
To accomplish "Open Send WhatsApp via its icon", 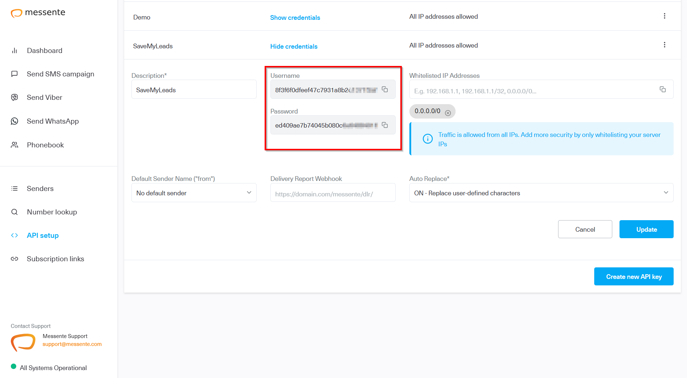I will pyautogui.click(x=14, y=121).
